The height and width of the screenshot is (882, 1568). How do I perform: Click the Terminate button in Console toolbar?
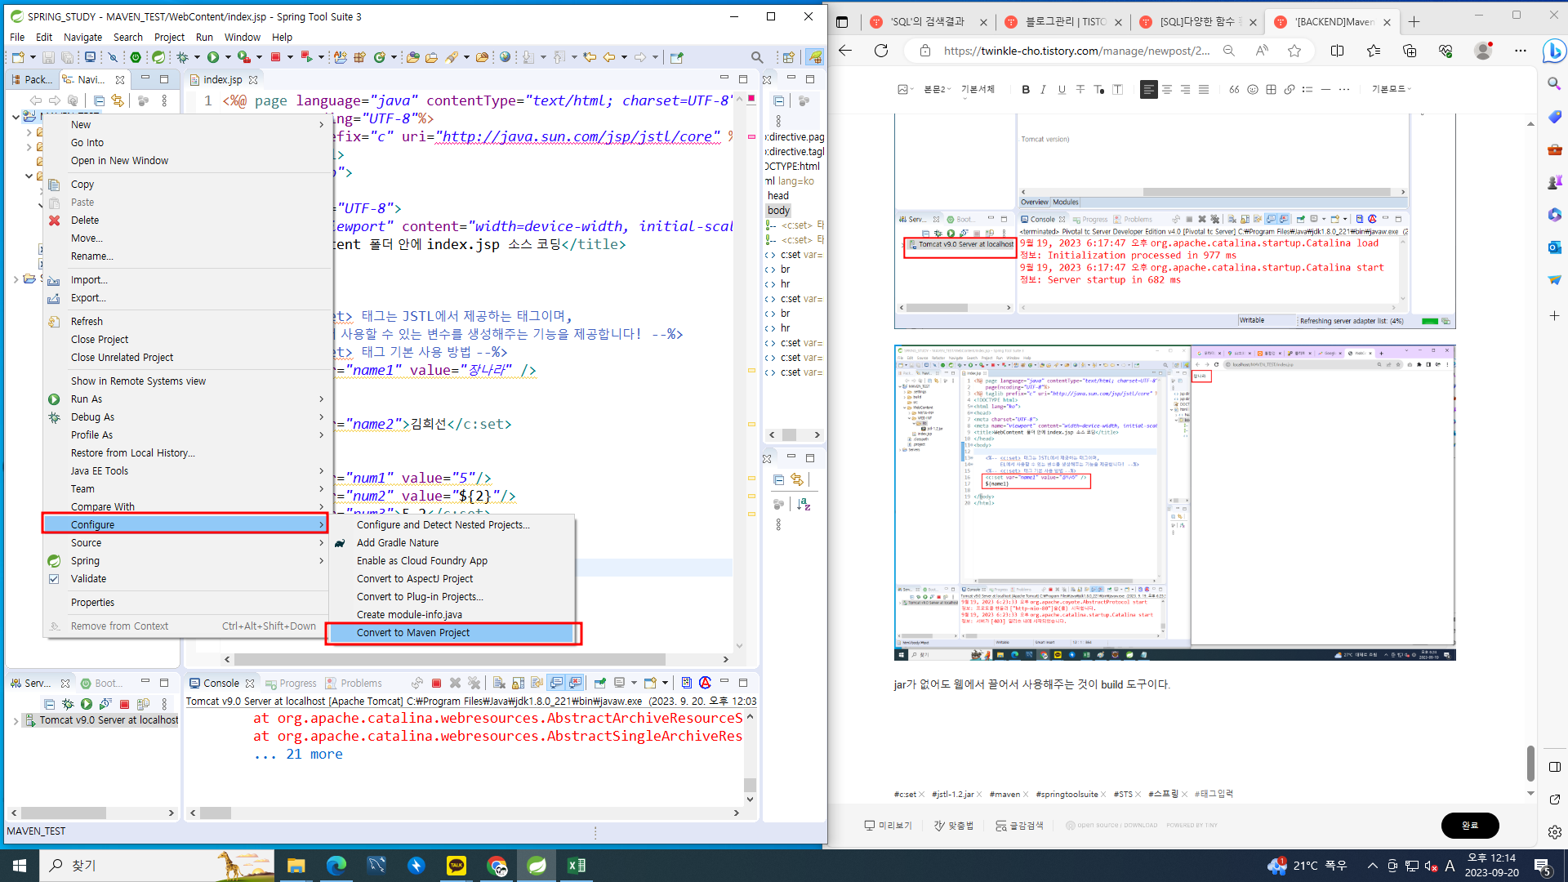click(437, 684)
